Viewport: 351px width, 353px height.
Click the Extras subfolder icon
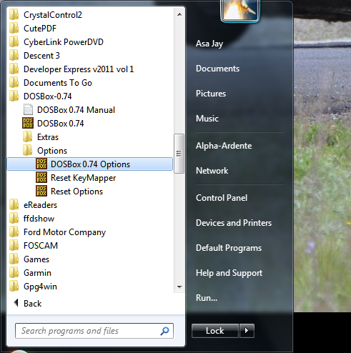click(x=28, y=137)
